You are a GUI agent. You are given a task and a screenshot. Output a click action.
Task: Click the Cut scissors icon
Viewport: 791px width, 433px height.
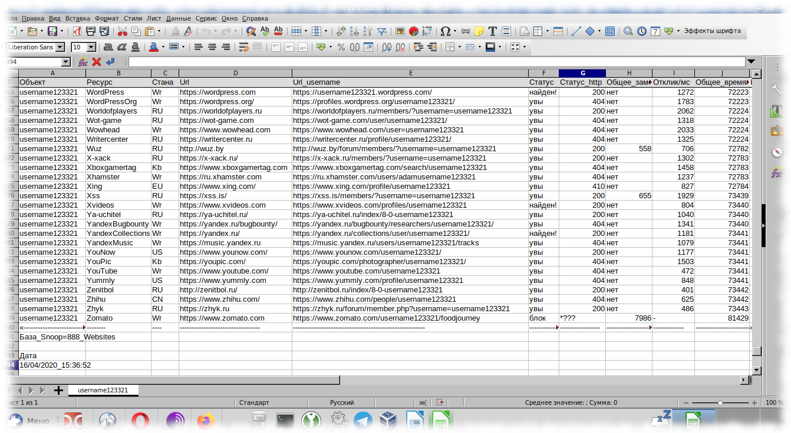tap(123, 31)
